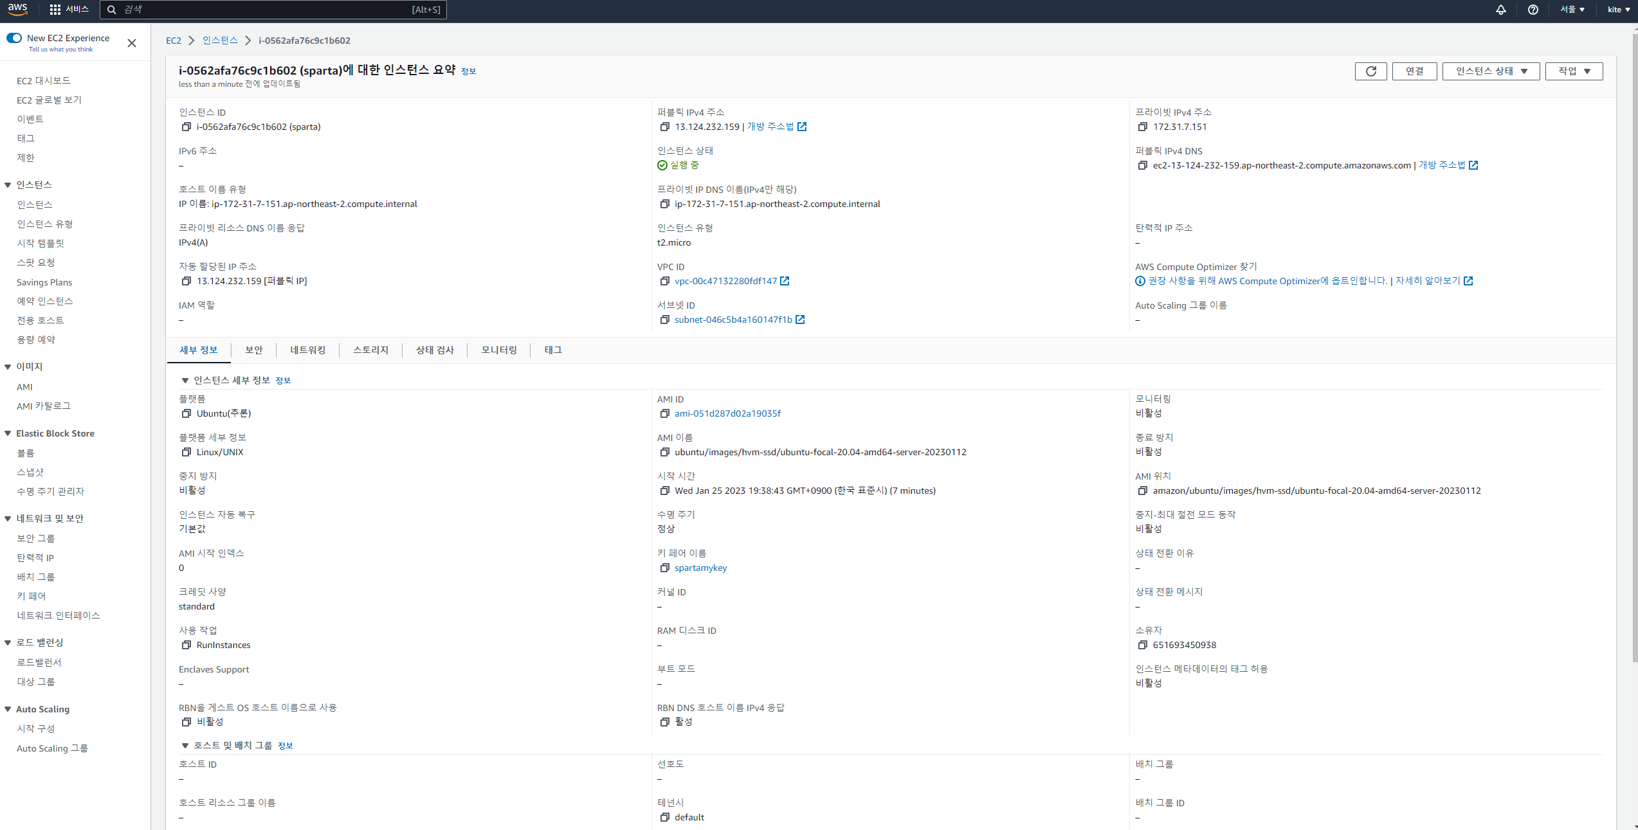Image resolution: width=1638 pixels, height=830 pixels.
Task: Copy the Linux/UNIX platform details
Action: click(x=187, y=452)
